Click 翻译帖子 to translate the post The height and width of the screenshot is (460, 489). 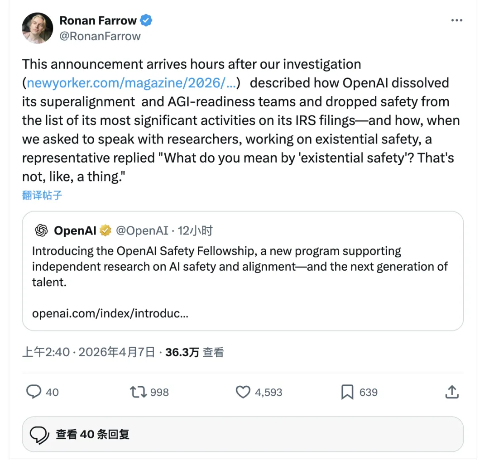pyautogui.click(x=42, y=196)
